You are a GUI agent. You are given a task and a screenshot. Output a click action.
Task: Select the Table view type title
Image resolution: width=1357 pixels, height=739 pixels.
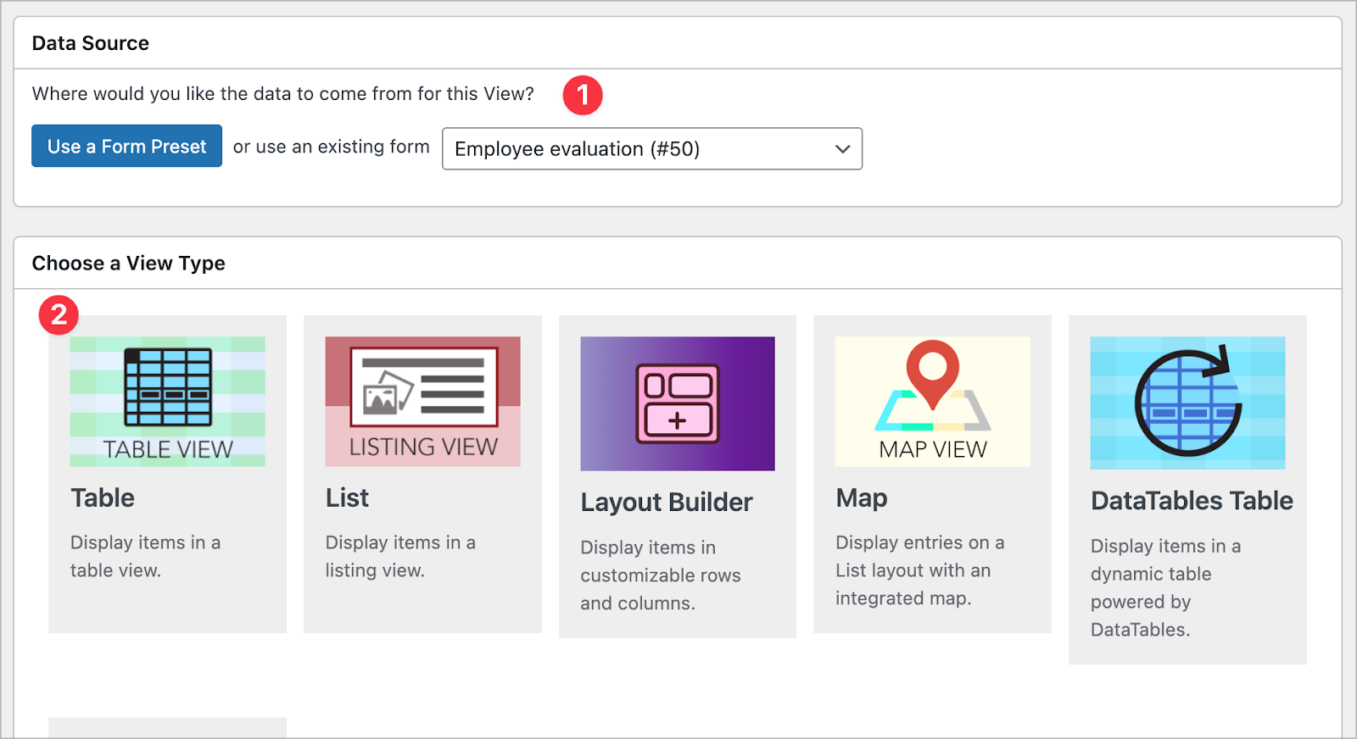(x=103, y=497)
